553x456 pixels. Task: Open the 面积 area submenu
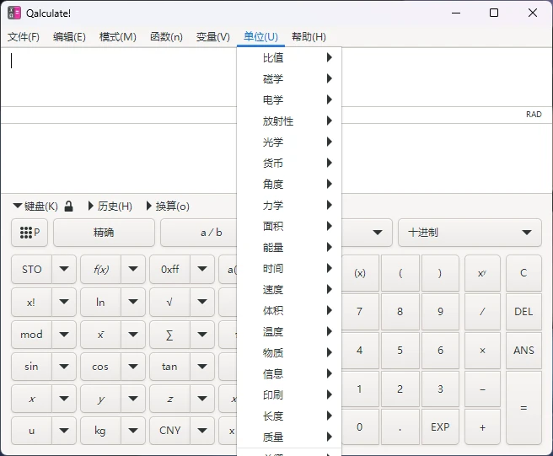(289, 226)
